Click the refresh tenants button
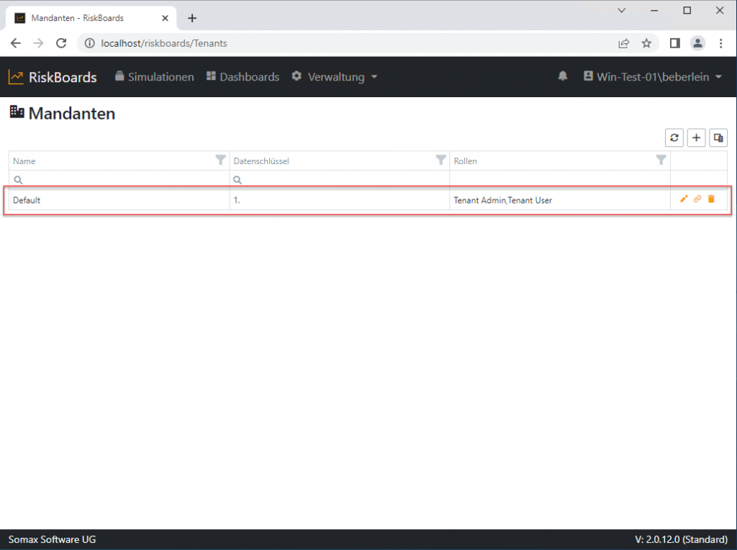This screenshot has height=550, width=737. [x=674, y=137]
